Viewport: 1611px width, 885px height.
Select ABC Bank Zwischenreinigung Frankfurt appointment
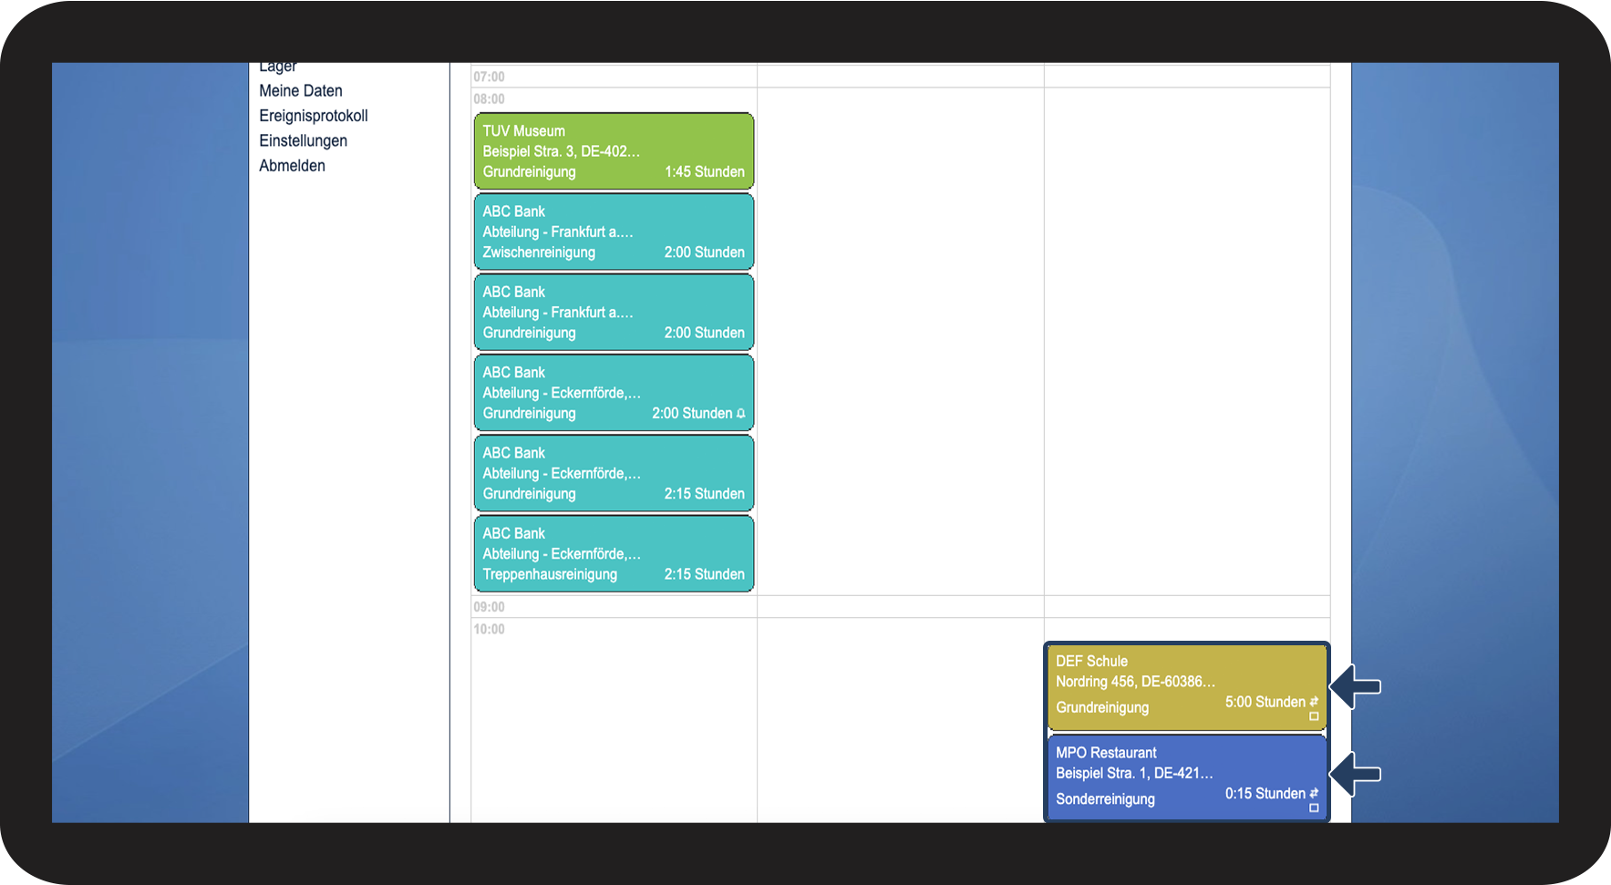[614, 232]
